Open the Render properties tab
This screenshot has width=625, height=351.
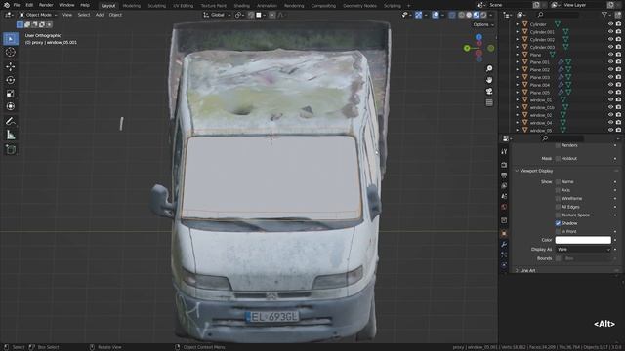point(504,165)
